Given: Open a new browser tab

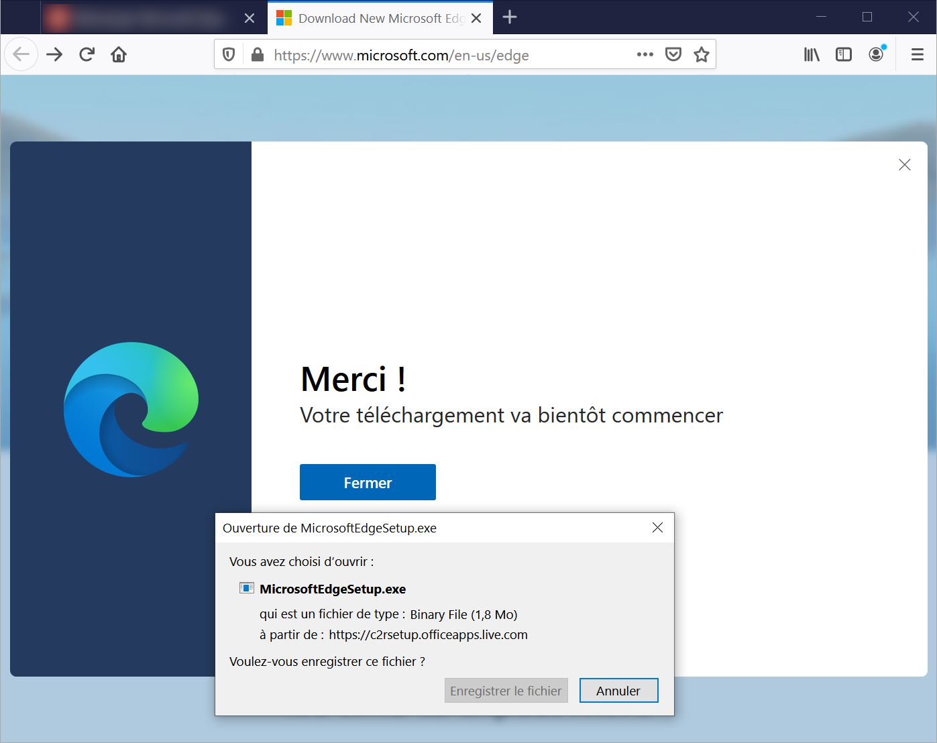Looking at the screenshot, I should click(x=509, y=18).
